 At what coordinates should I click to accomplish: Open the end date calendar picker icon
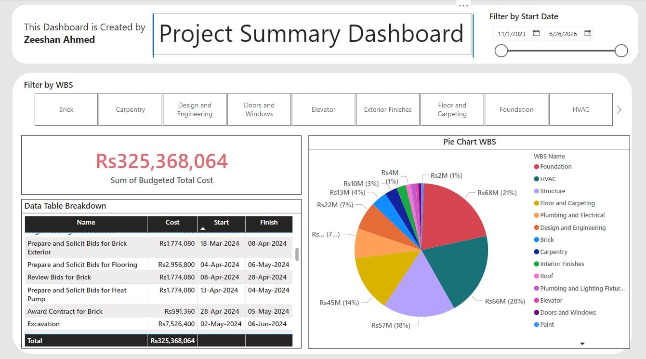[587, 33]
